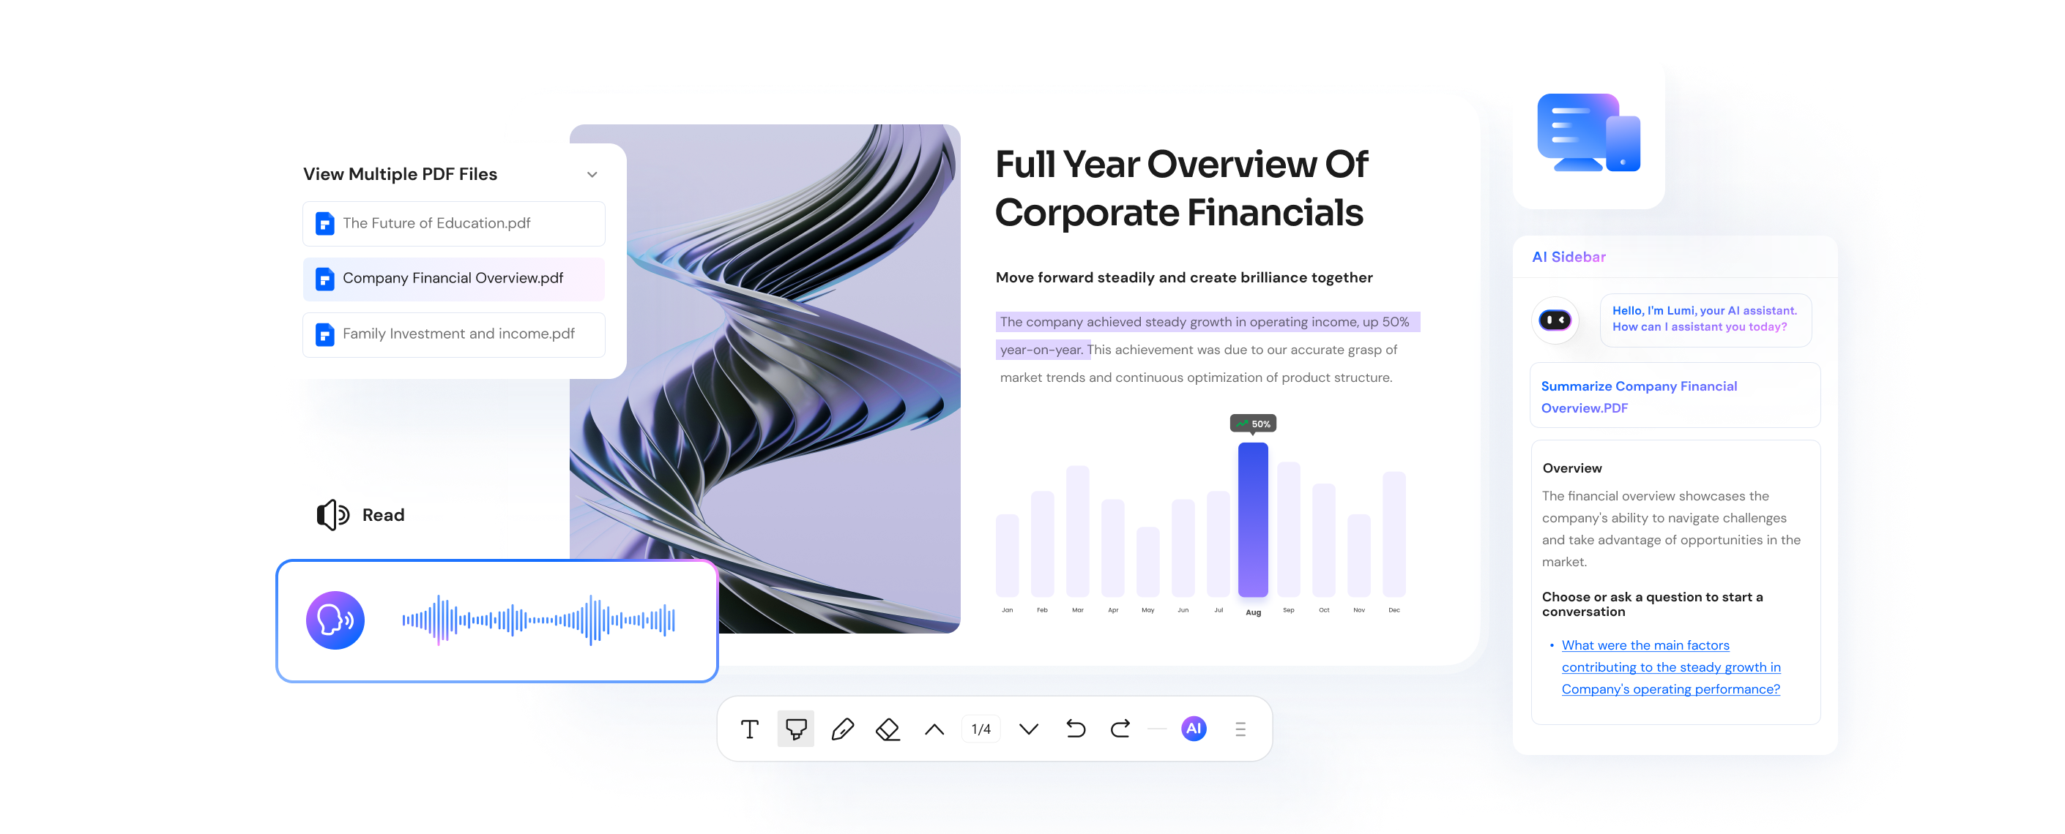Toggle Read aloud feature on/off
The height and width of the screenshot is (834, 2065).
(369, 514)
